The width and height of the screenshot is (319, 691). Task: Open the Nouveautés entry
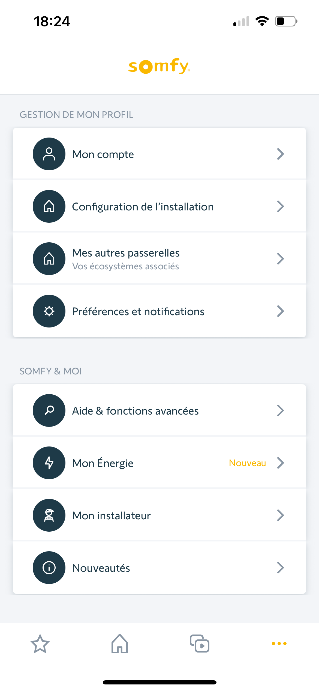pyautogui.click(x=101, y=568)
